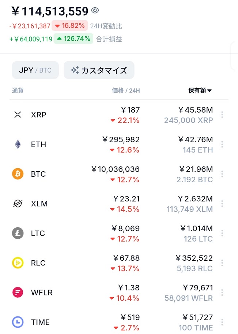Open LTC row three-dot menu
238x334 pixels.
(x=222, y=233)
